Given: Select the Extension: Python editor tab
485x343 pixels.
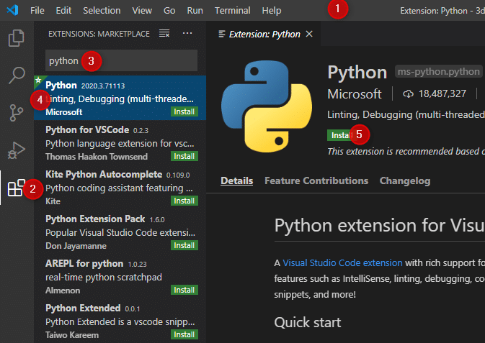Looking at the screenshot, I should [264, 34].
